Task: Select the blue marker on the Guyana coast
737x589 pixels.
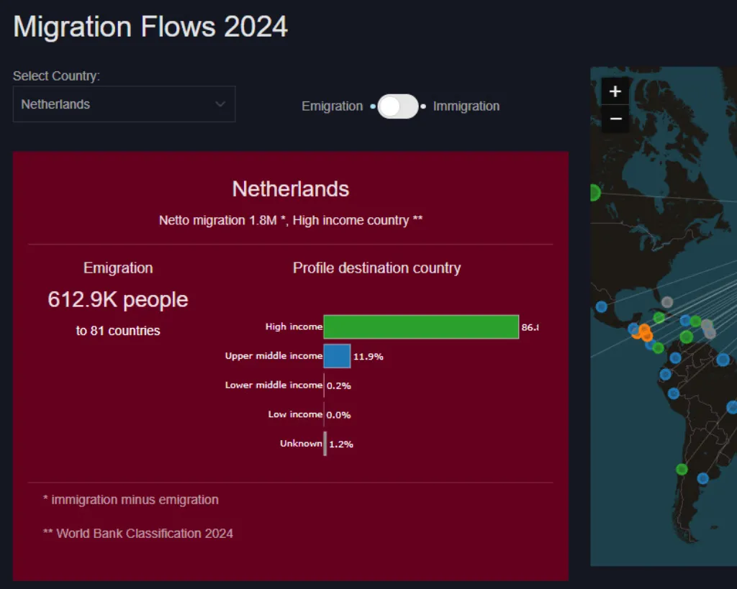Action: (x=722, y=360)
